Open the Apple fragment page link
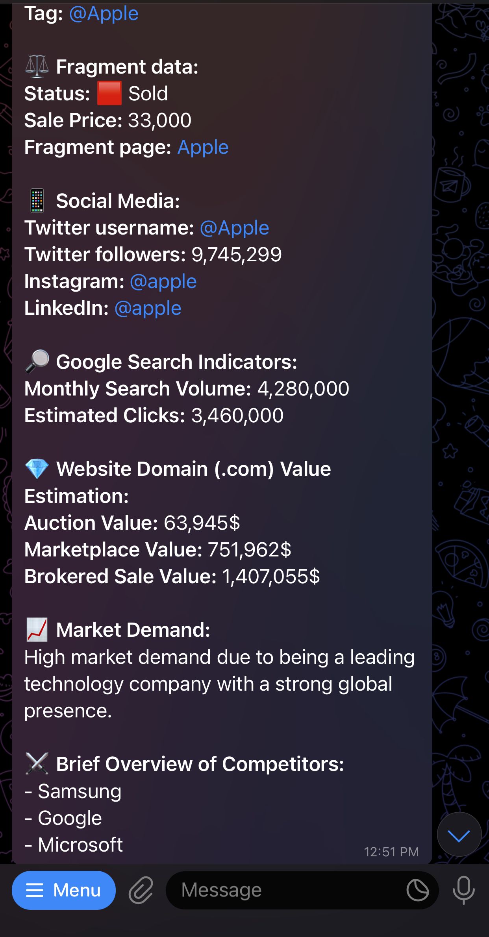 point(203,147)
